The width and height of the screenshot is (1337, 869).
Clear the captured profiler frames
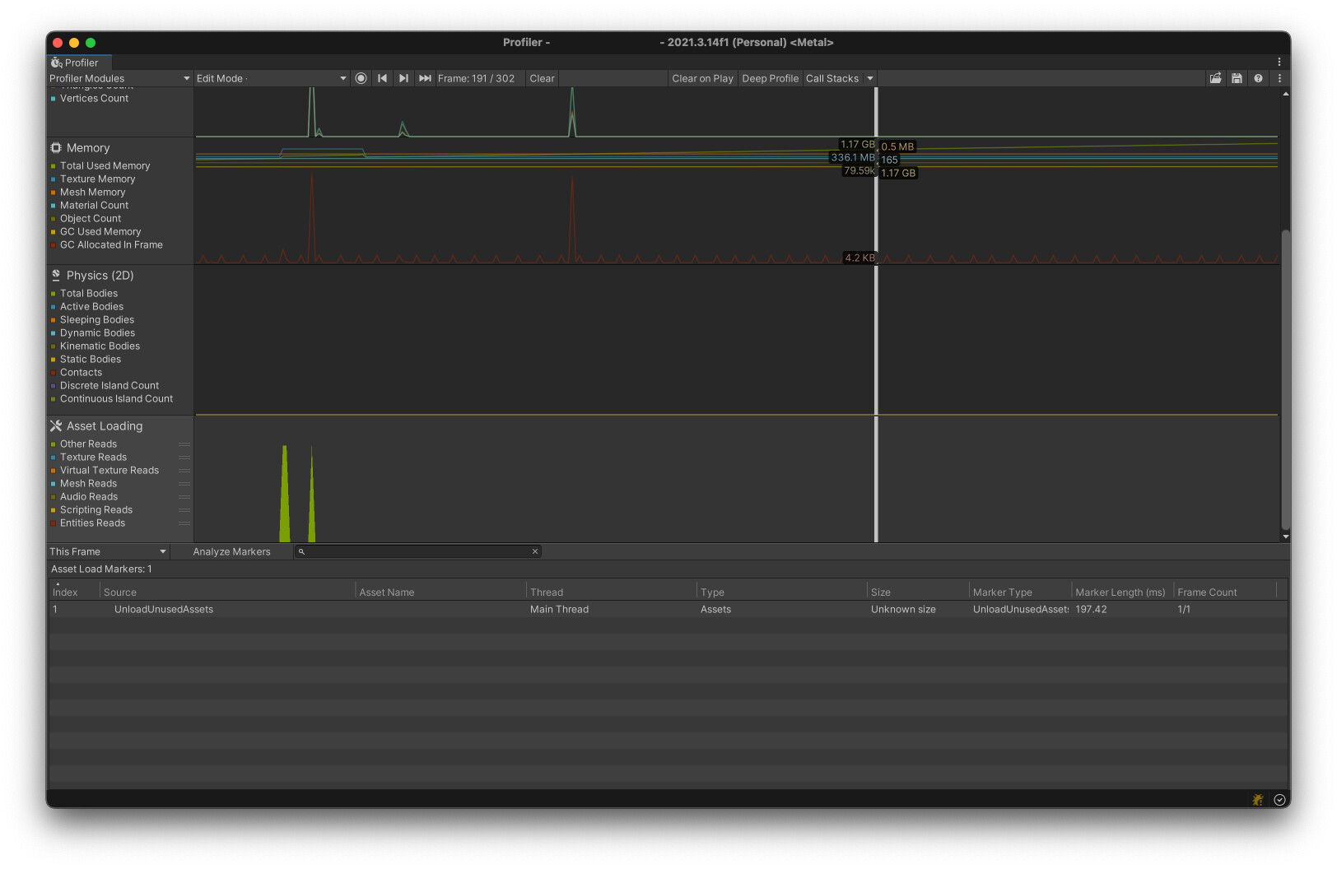click(x=541, y=78)
